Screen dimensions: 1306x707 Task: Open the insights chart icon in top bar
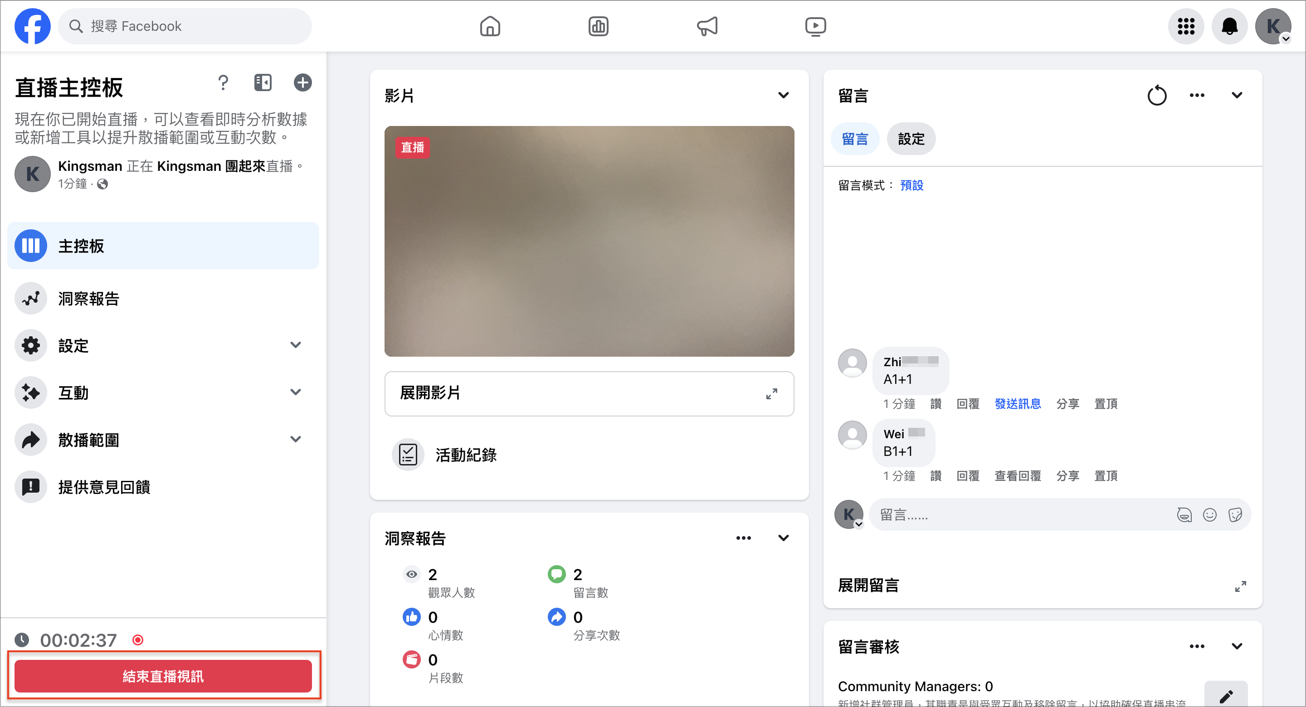[x=598, y=26]
